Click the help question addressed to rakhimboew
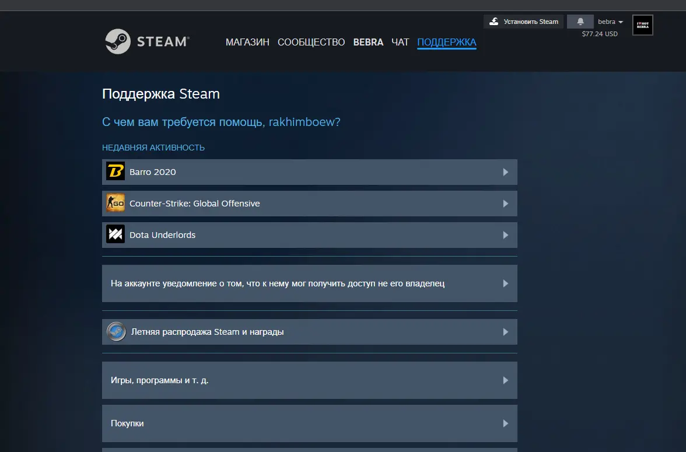This screenshot has width=686, height=452. tap(221, 122)
